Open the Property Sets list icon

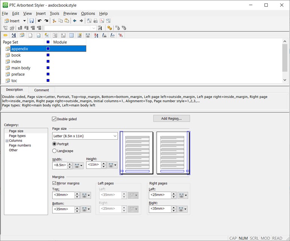14,35
